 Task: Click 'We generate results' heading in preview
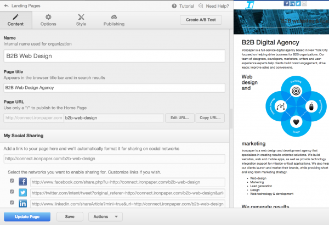pyautogui.click(x=265, y=206)
